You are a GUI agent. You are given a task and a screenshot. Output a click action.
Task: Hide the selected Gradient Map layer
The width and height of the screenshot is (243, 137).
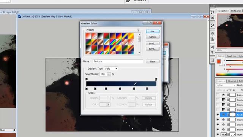(218, 115)
